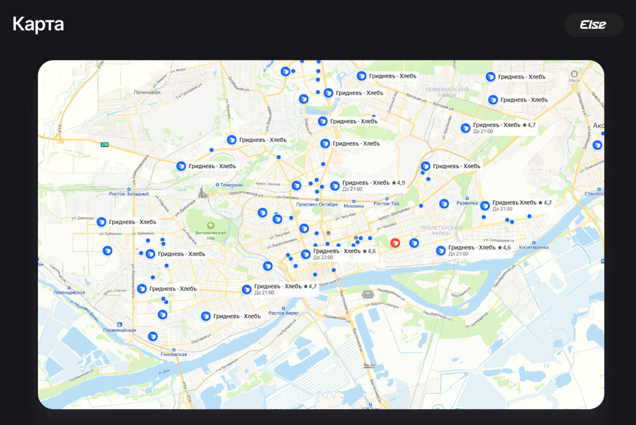Click the Темерник station label
The image size is (636, 425).
point(231,185)
